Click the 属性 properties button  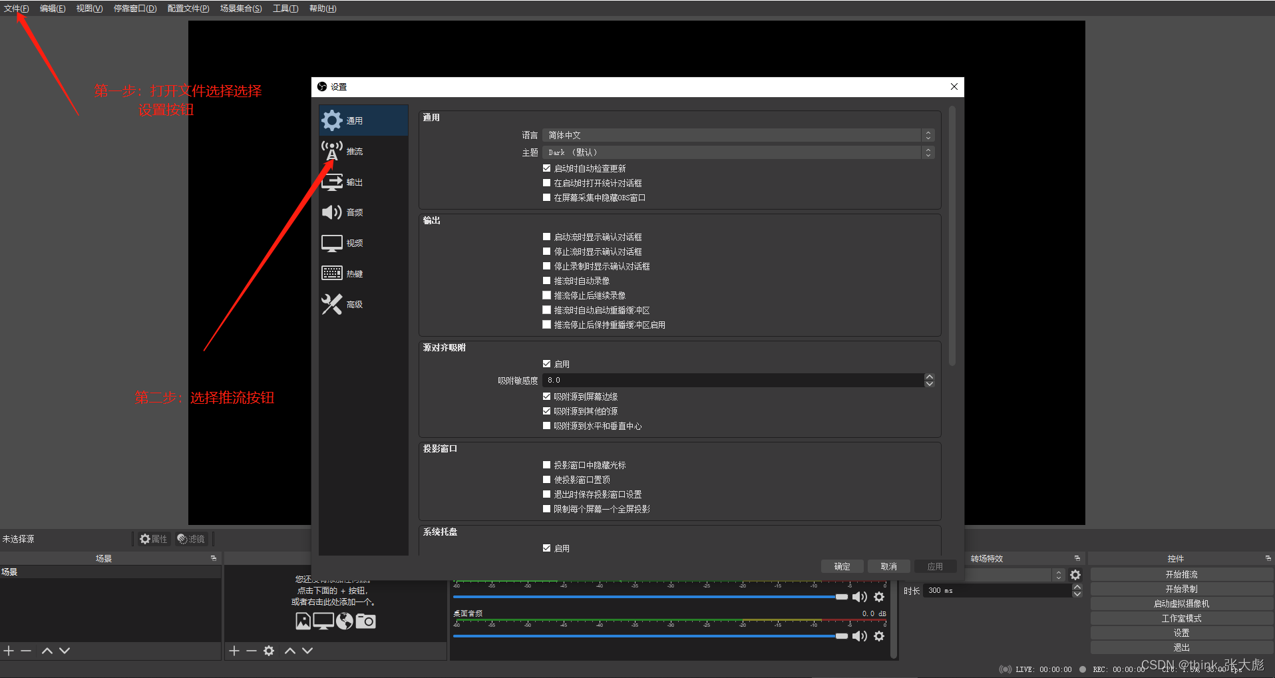pos(154,539)
